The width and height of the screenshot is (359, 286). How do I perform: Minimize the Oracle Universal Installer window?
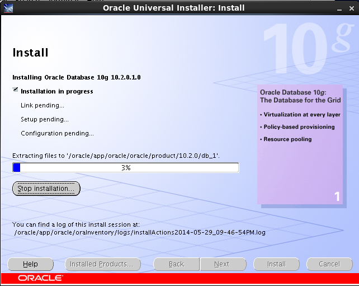339,9
